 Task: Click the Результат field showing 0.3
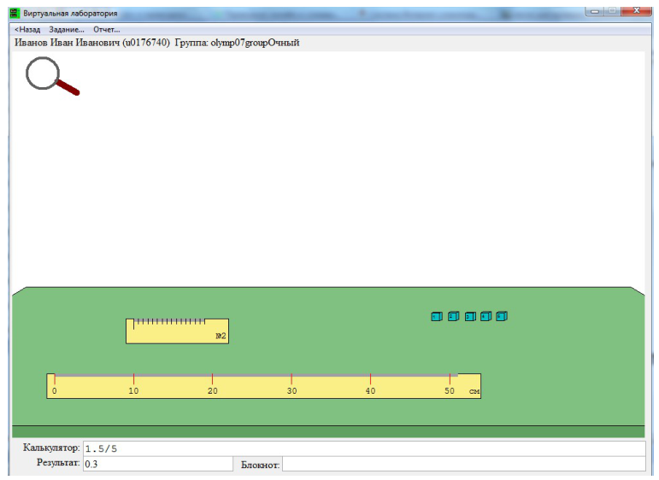(x=158, y=464)
